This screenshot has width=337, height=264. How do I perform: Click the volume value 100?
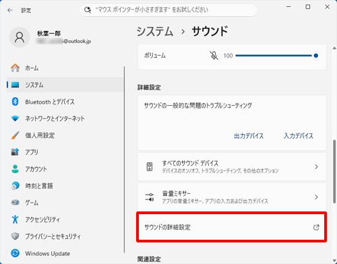coord(228,56)
